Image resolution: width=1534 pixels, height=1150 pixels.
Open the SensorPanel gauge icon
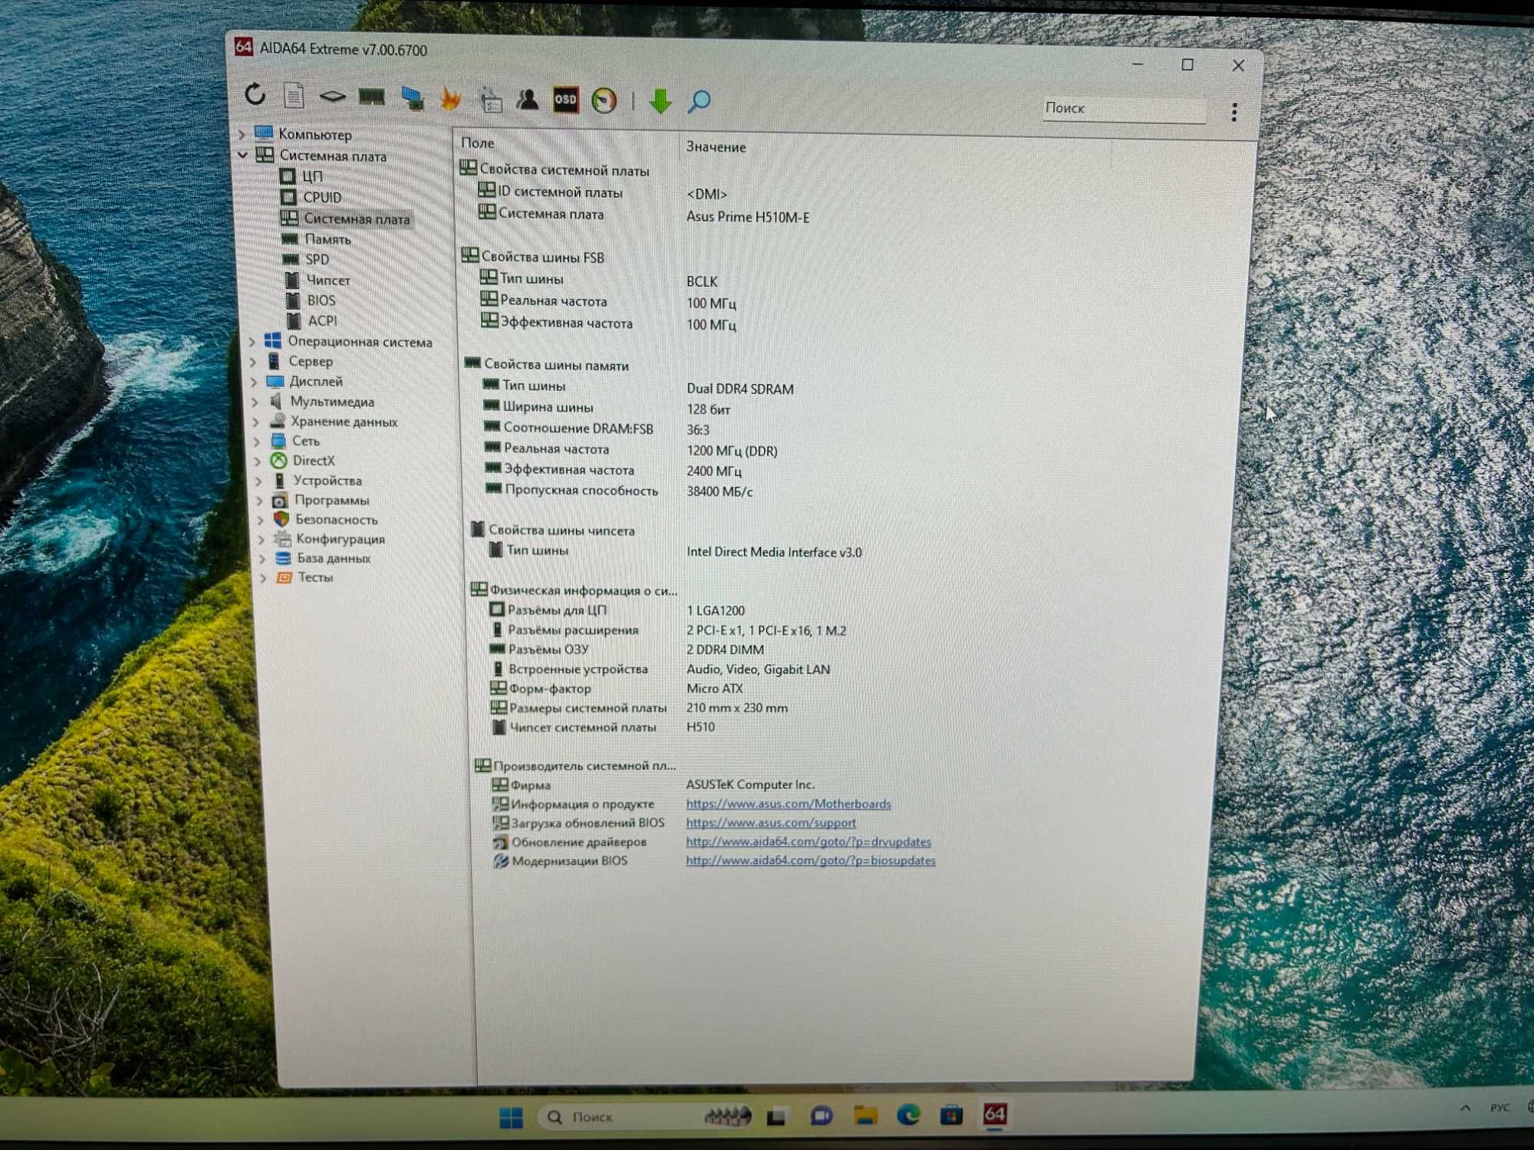[604, 100]
